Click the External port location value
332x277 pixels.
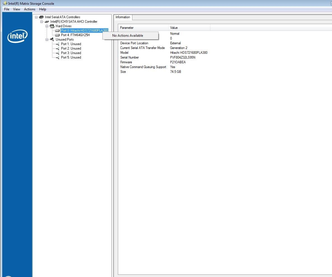point(175,43)
